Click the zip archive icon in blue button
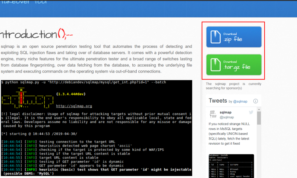297x178 pixels. tap(215, 37)
